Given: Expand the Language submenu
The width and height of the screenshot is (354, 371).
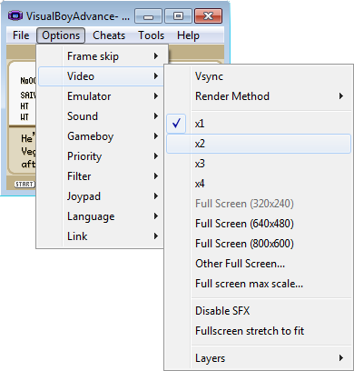Looking at the screenshot, I should [x=102, y=216].
